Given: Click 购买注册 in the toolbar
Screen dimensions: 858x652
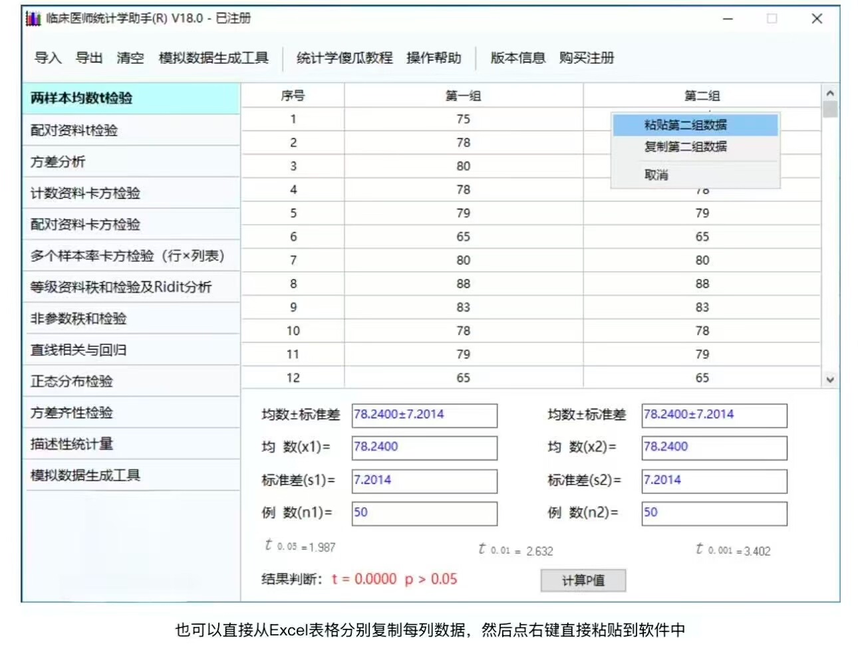Looking at the screenshot, I should 587,58.
